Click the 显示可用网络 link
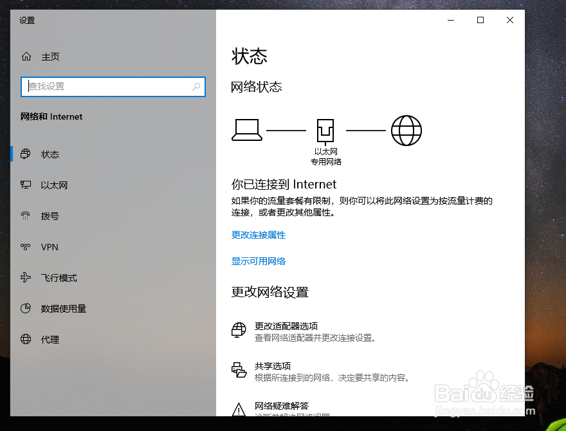The image size is (566, 431). coord(259,261)
